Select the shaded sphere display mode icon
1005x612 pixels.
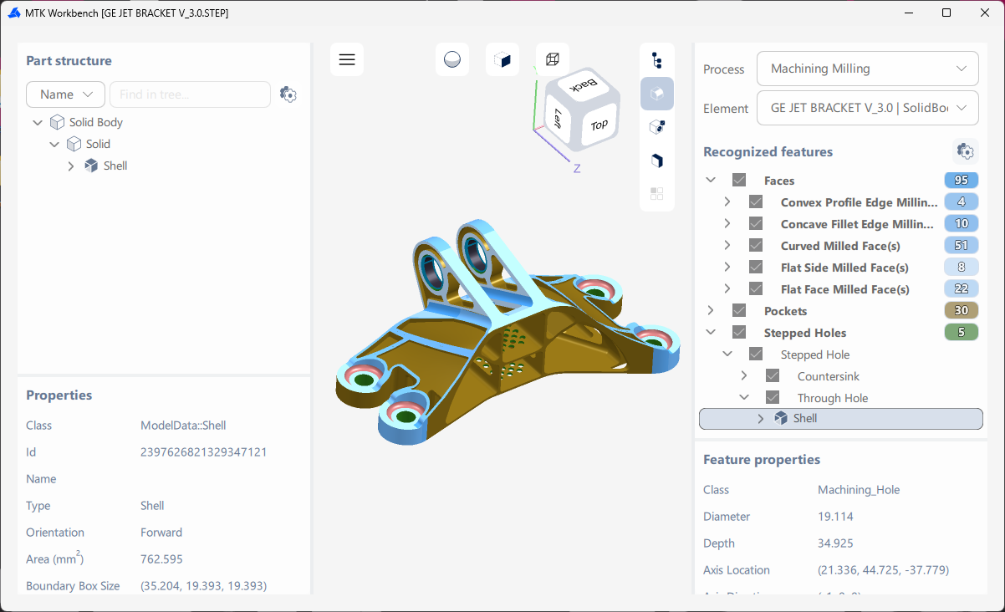coord(452,60)
